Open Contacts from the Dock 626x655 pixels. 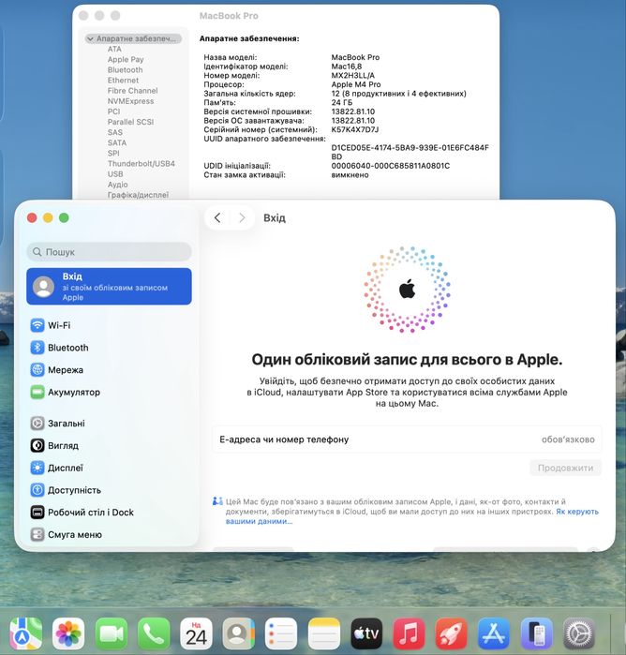click(239, 633)
